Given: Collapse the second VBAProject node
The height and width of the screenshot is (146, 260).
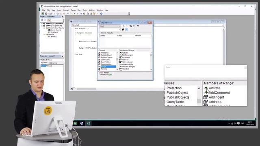Looking at the screenshot, I should (x=42, y=26).
